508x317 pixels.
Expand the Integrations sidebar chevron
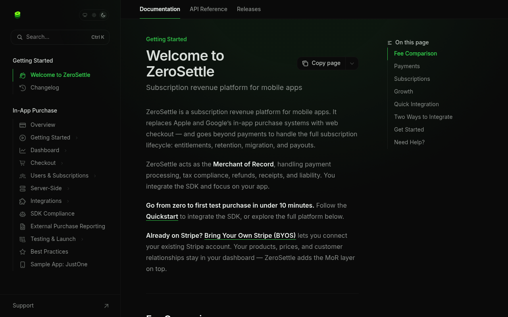pyautogui.click(x=68, y=201)
